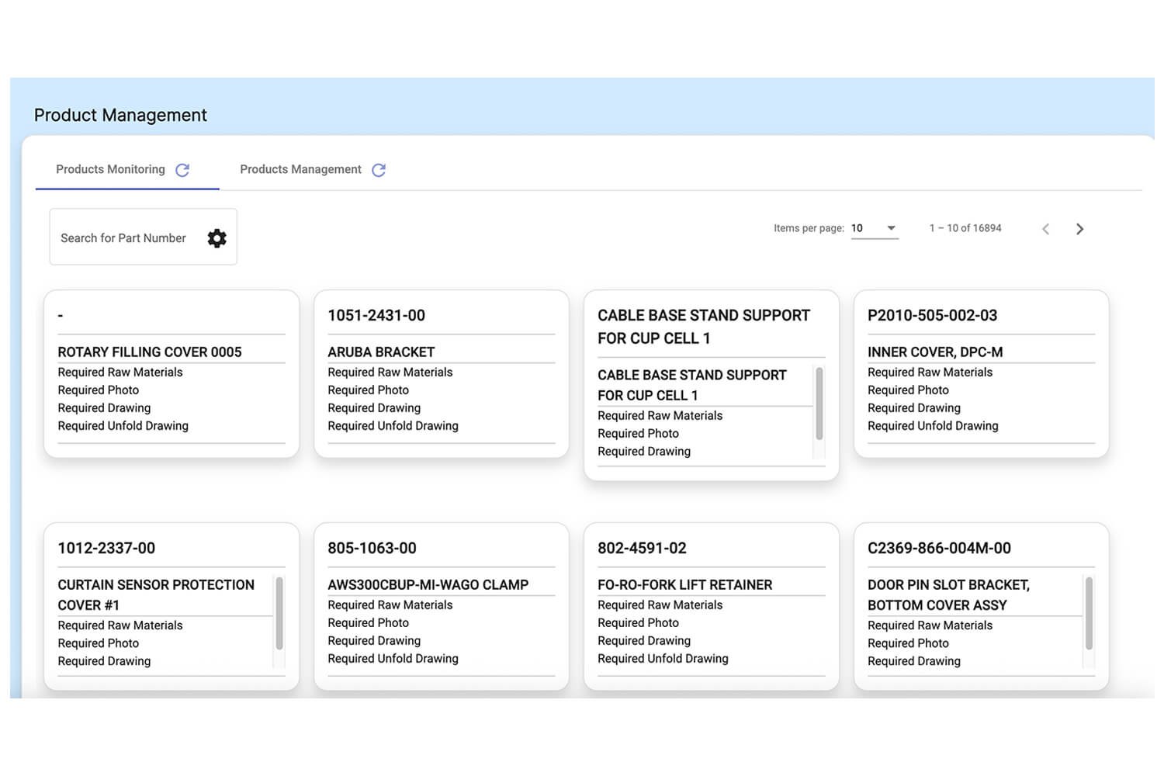
Task: Click refresh icon beside Products Management
Action: [x=379, y=170]
